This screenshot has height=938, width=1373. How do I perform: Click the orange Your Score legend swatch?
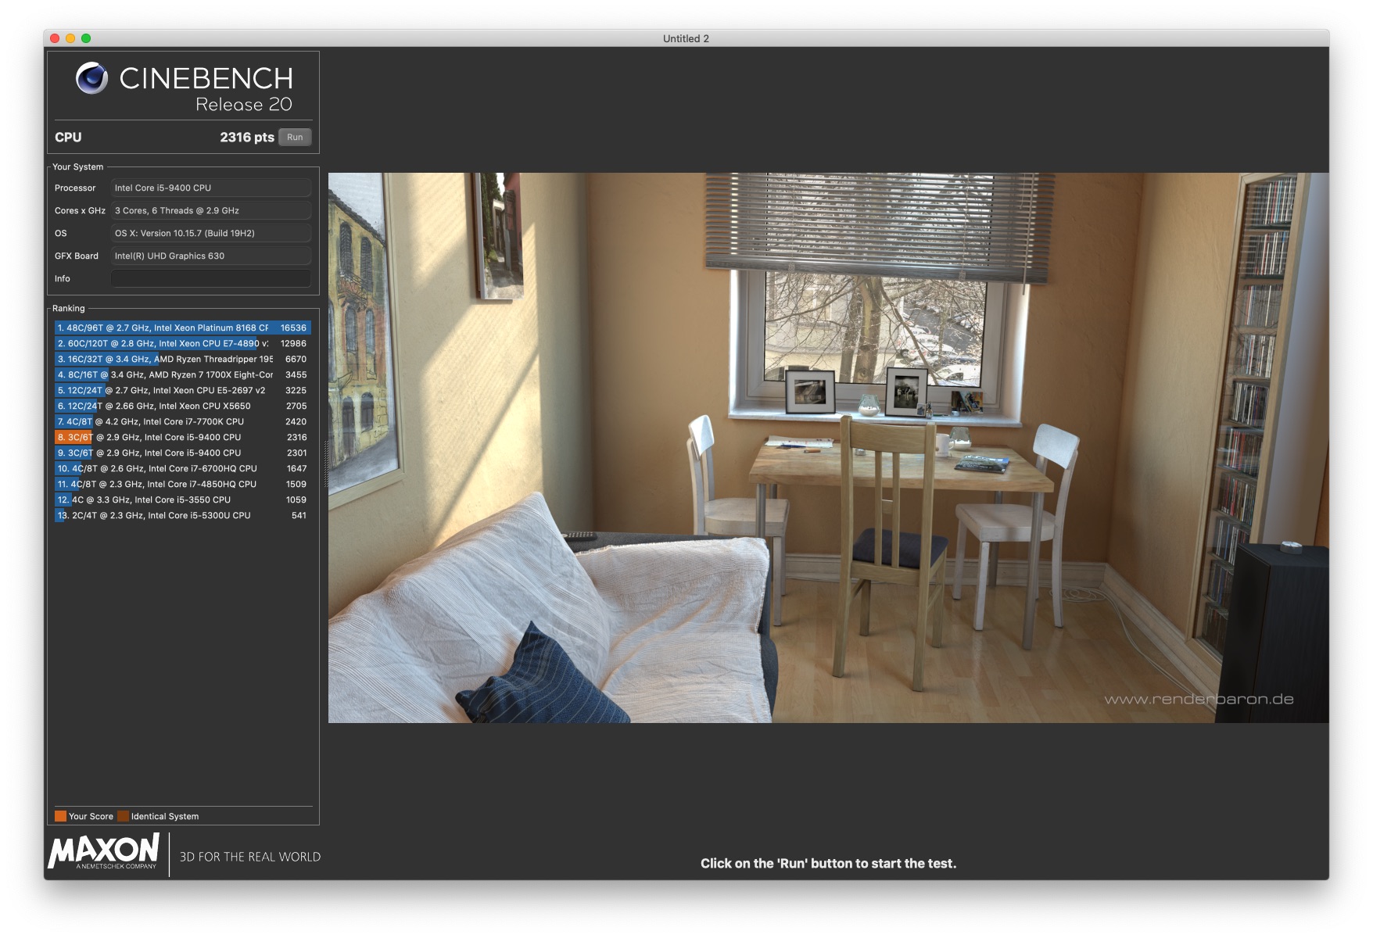click(60, 816)
